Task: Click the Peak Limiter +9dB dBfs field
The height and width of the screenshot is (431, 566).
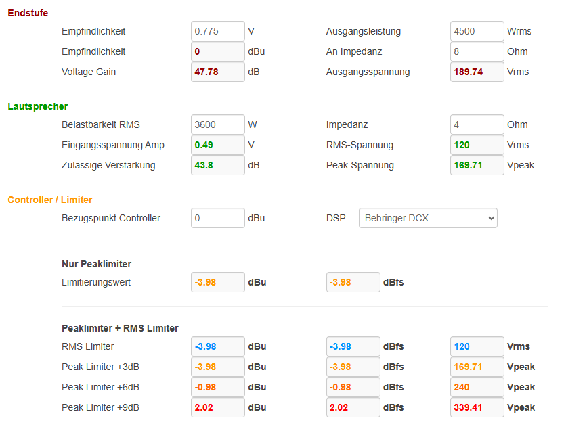Action: (x=353, y=407)
